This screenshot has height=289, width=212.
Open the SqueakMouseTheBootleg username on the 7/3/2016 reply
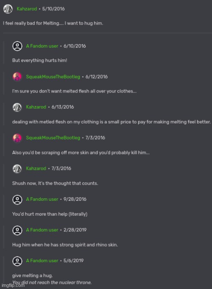click(x=53, y=137)
